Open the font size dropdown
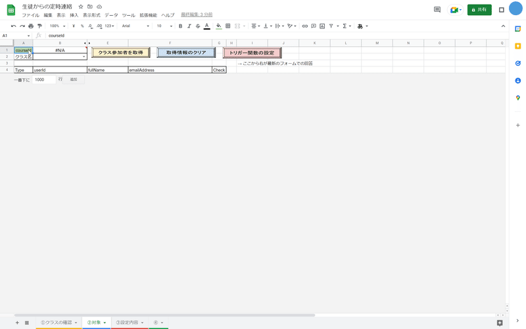526x329 pixels. [x=164, y=26]
